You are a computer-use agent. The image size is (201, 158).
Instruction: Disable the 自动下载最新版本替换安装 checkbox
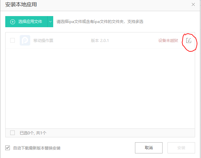pyautogui.click(x=8, y=148)
